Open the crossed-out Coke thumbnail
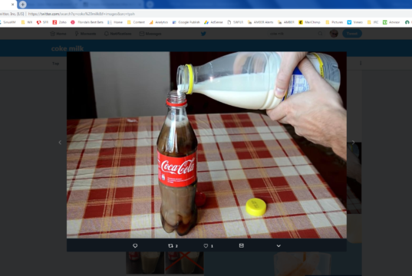Screen dimensions: 412x276 pyautogui.click(x=184, y=263)
